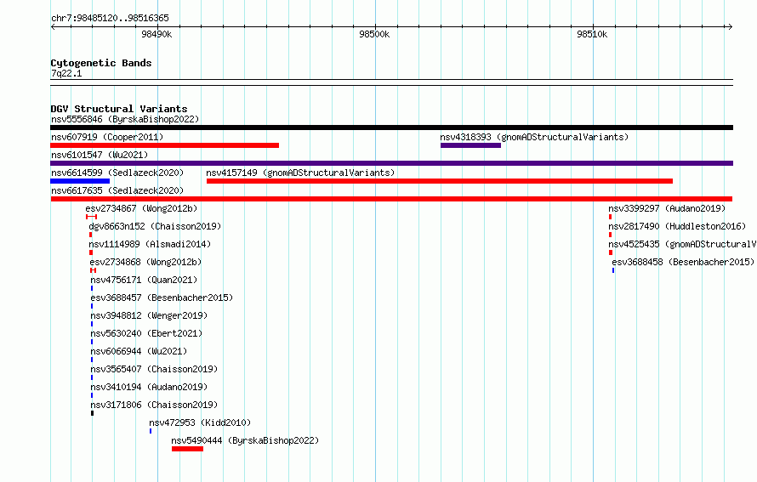This screenshot has height=482, width=757.
Task: Click the Cytogenetic Bands track title
Action: tap(101, 63)
